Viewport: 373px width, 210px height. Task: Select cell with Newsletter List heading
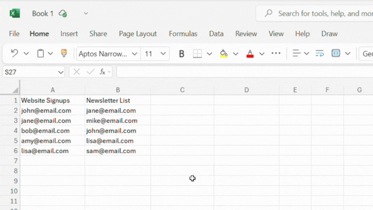pos(118,101)
